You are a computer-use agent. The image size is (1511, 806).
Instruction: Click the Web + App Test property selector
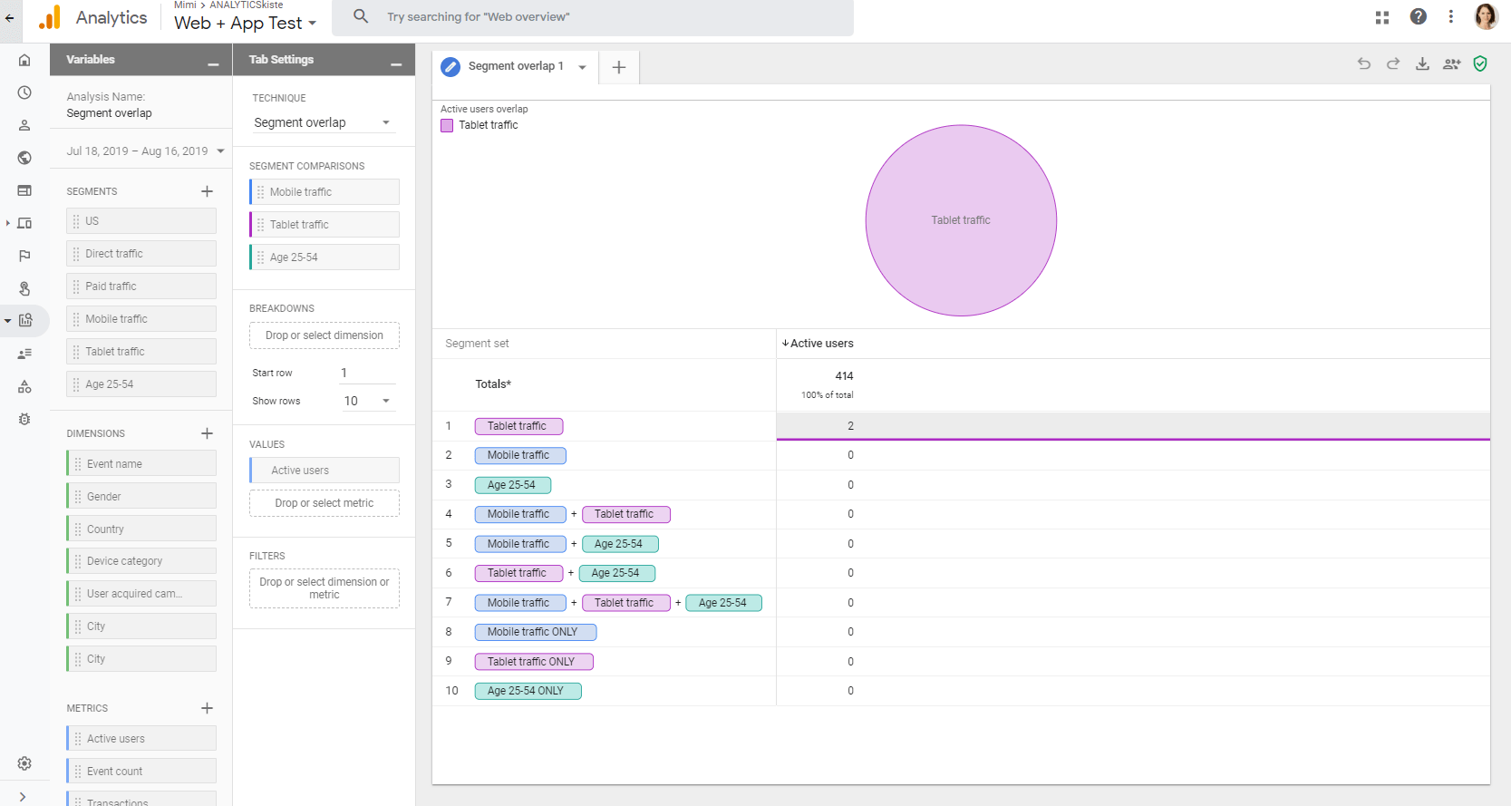[x=245, y=24]
